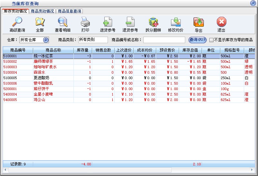Sort by 库存量 column header
258x176 pixels.
click(x=83, y=50)
